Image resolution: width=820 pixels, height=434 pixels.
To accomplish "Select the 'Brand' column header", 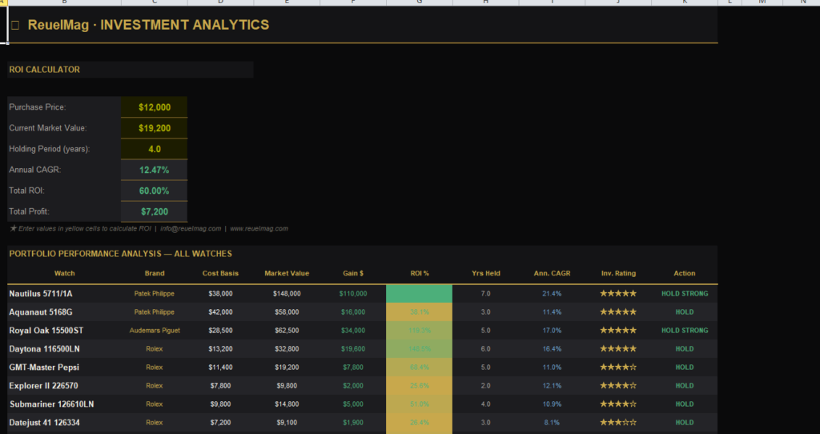I will tap(155, 274).
